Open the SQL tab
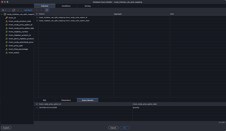 45,100
